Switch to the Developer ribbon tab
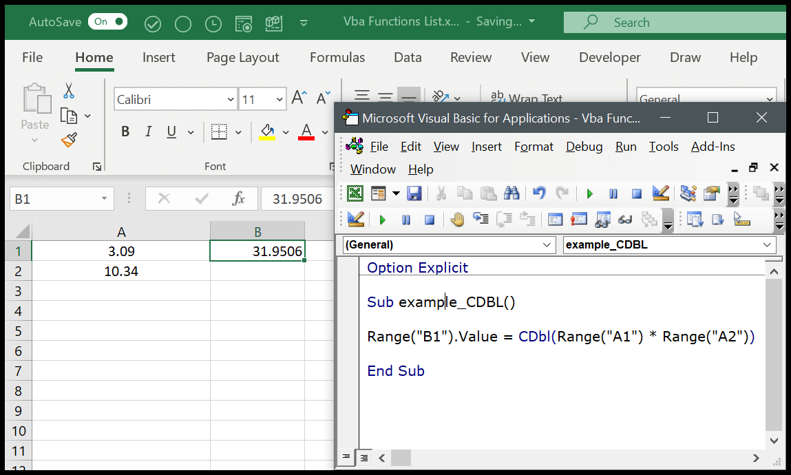The image size is (791, 475). (609, 57)
